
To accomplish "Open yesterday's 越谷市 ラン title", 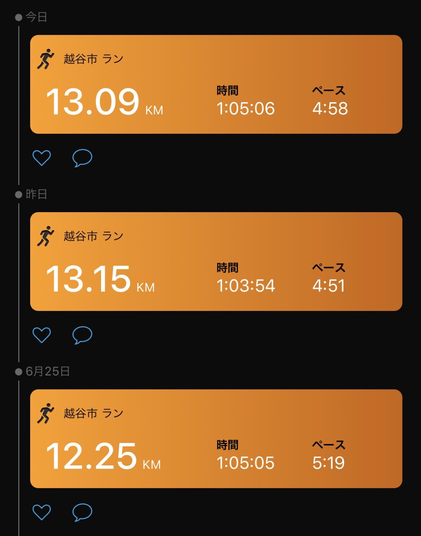I will pyautogui.click(x=93, y=236).
